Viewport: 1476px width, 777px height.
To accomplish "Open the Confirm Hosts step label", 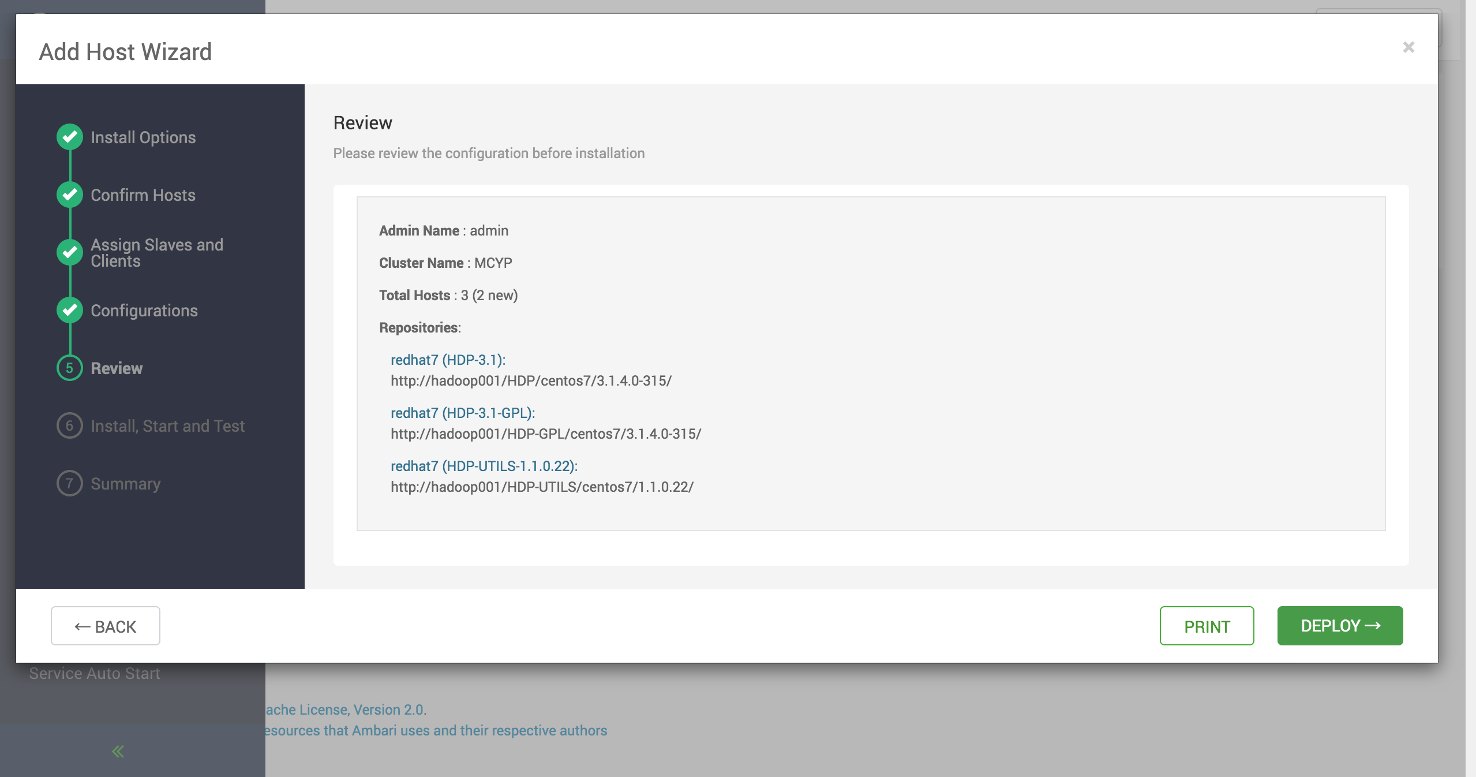I will pyautogui.click(x=143, y=195).
